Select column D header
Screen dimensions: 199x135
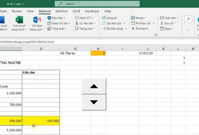click(41, 49)
